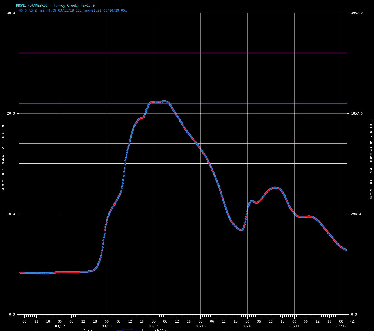
Task: Click the 03/18 date label
Action: pos(341,326)
